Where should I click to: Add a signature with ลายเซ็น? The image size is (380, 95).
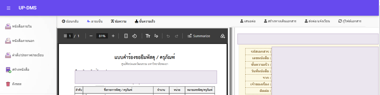coord(94,21)
